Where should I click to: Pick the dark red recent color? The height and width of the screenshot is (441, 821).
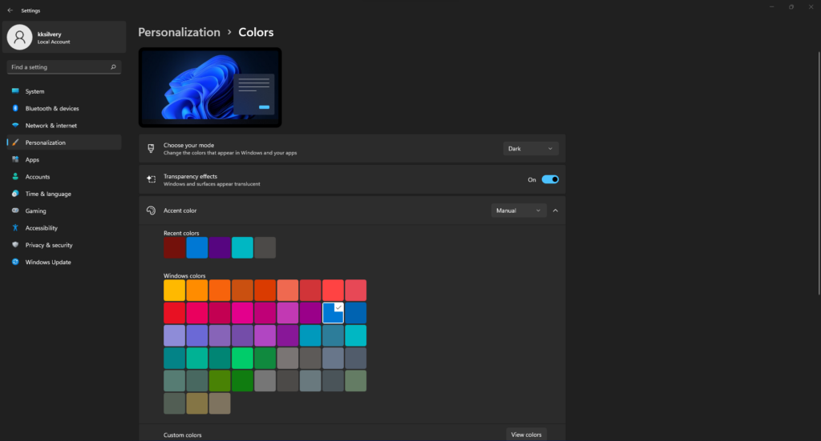coord(174,247)
